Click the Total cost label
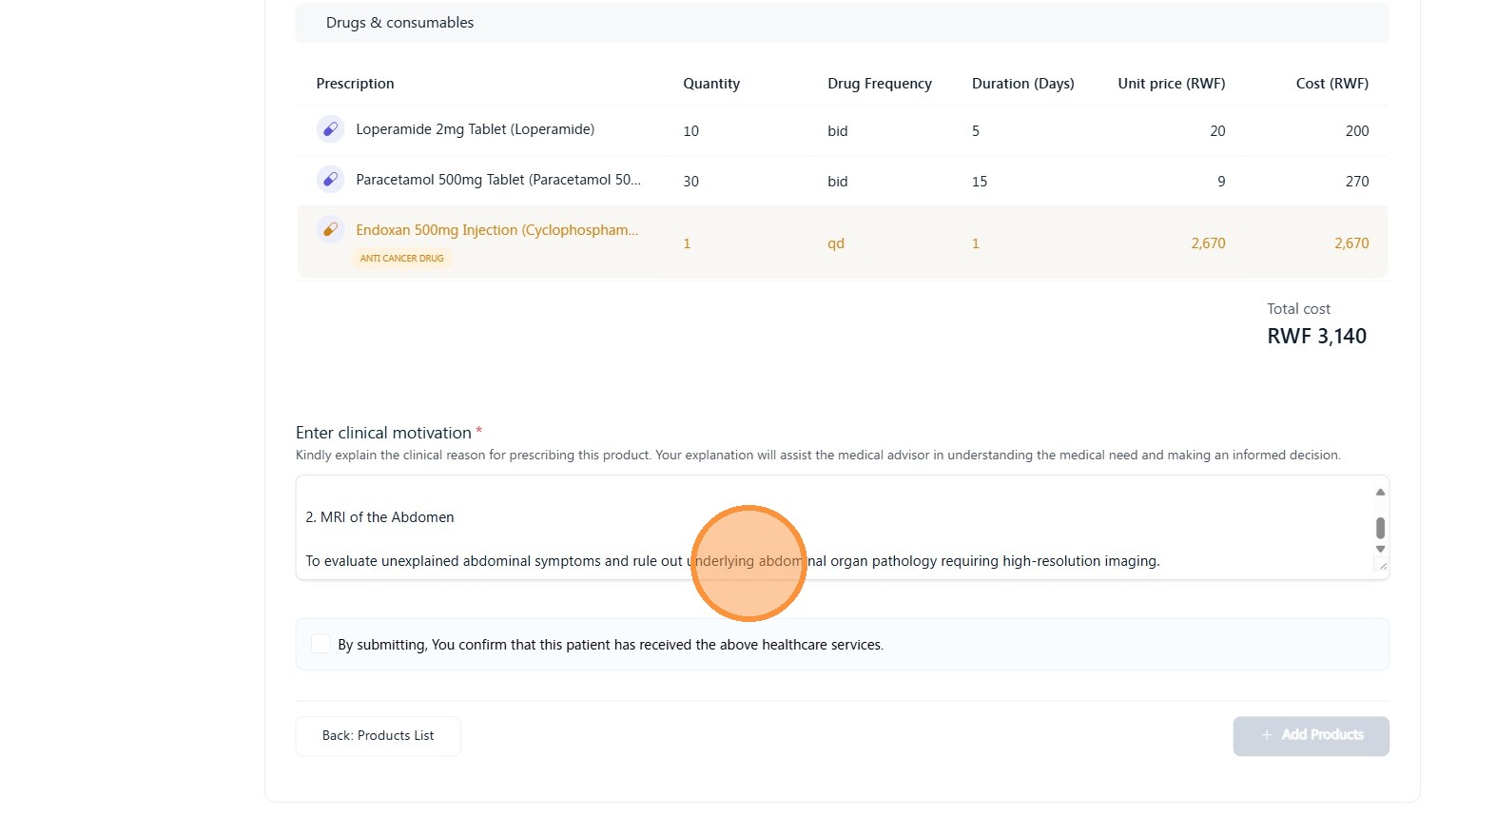 1298,309
